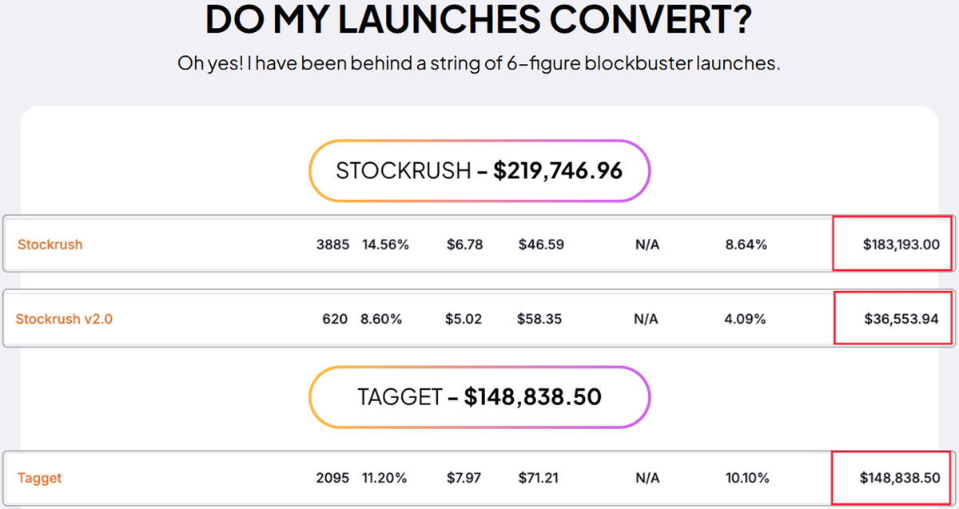959x509 pixels.
Task: Select the $183,193.00 revenue cell
Action: point(901,245)
